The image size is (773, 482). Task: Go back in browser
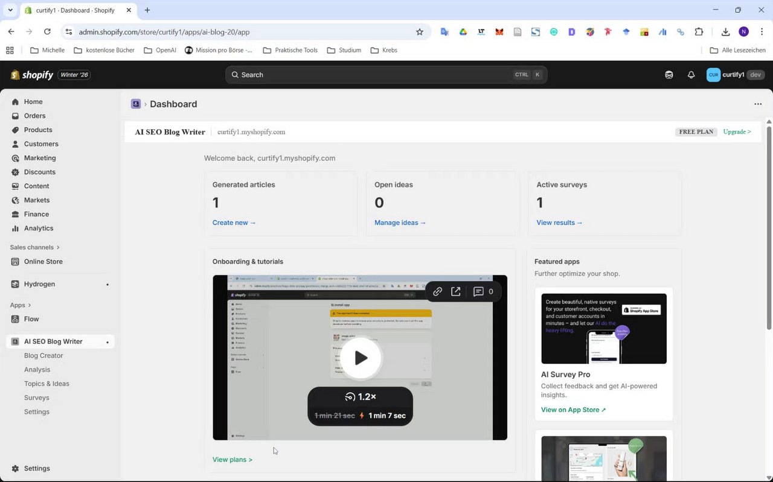coord(11,32)
